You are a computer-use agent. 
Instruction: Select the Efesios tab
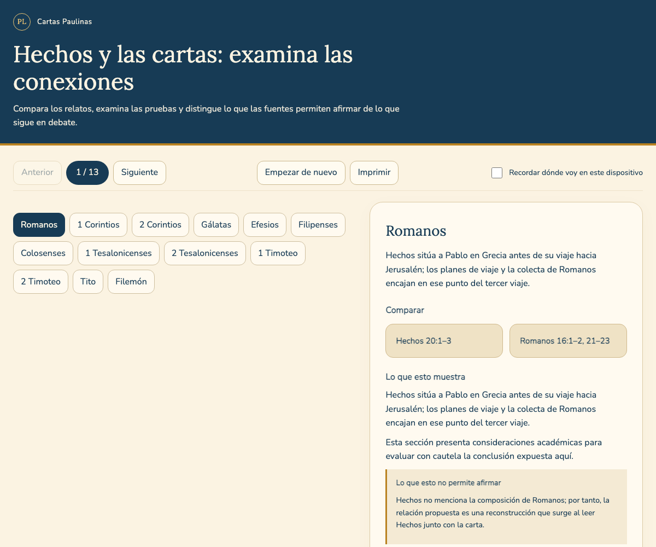point(265,225)
